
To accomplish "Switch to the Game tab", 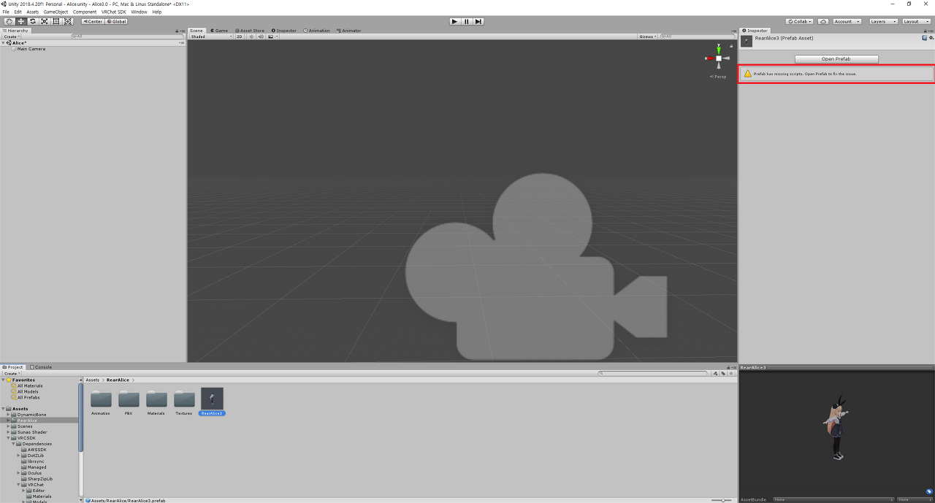I will pyautogui.click(x=218, y=30).
